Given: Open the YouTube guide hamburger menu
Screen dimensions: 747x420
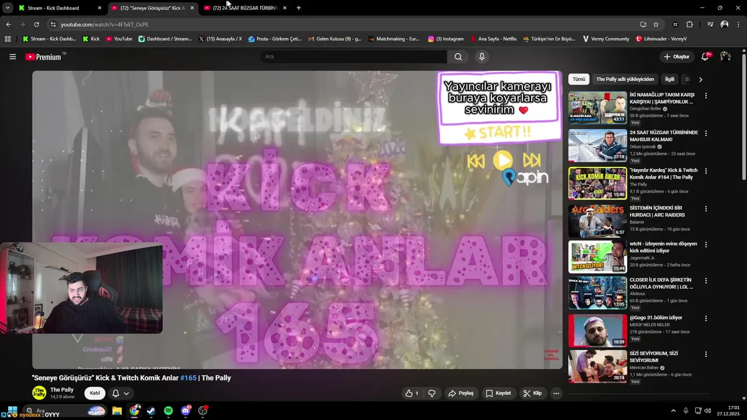Looking at the screenshot, I should click(x=12, y=57).
